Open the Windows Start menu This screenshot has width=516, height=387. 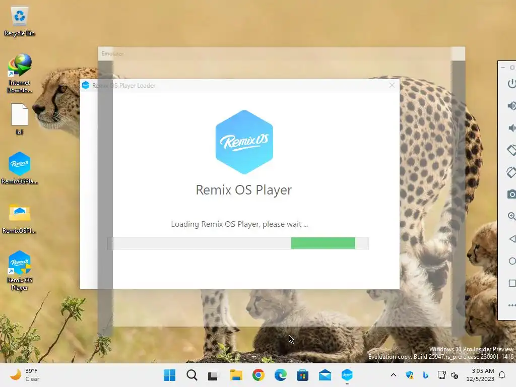169,375
